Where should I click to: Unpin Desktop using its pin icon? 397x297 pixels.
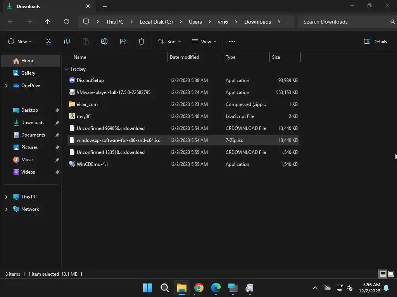point(57,110)
